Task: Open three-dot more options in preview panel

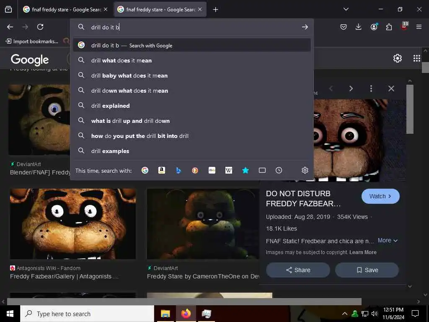Action: click(371, 88)
